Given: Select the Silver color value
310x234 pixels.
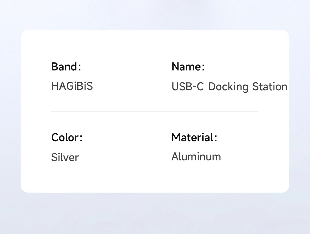Looking at the screenshot, I should (x=65, y=157).
